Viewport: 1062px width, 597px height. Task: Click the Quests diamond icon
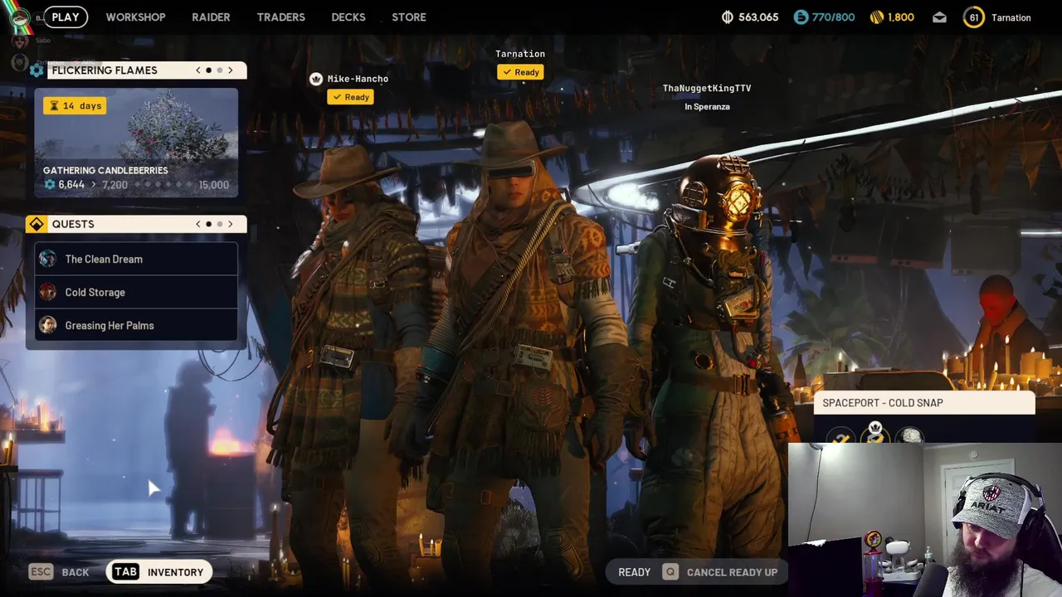point(37,224)
